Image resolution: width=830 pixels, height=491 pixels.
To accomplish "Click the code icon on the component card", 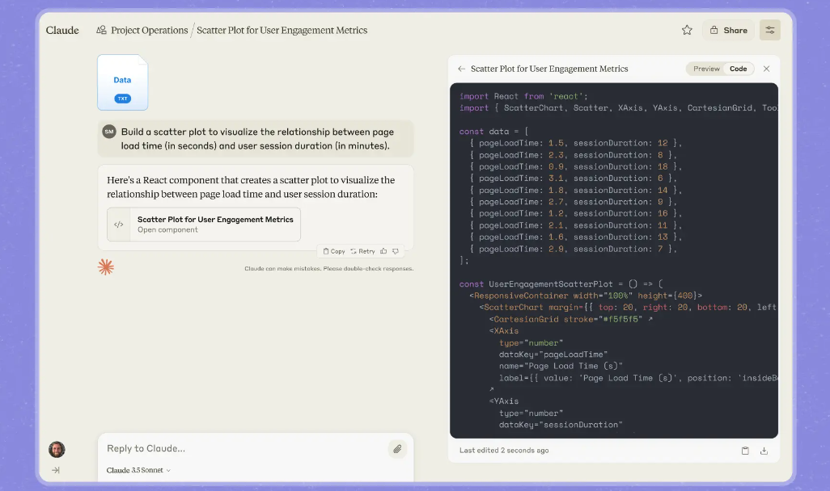I will tap(119, 225).
